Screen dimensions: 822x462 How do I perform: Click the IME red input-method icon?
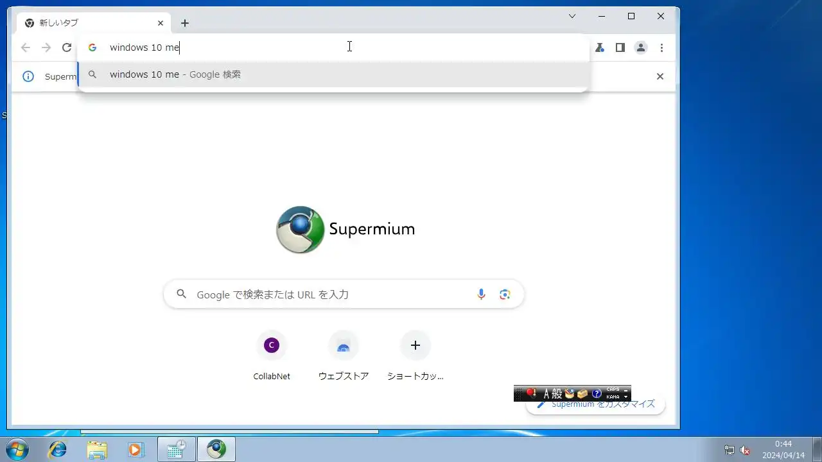[531, 393]
